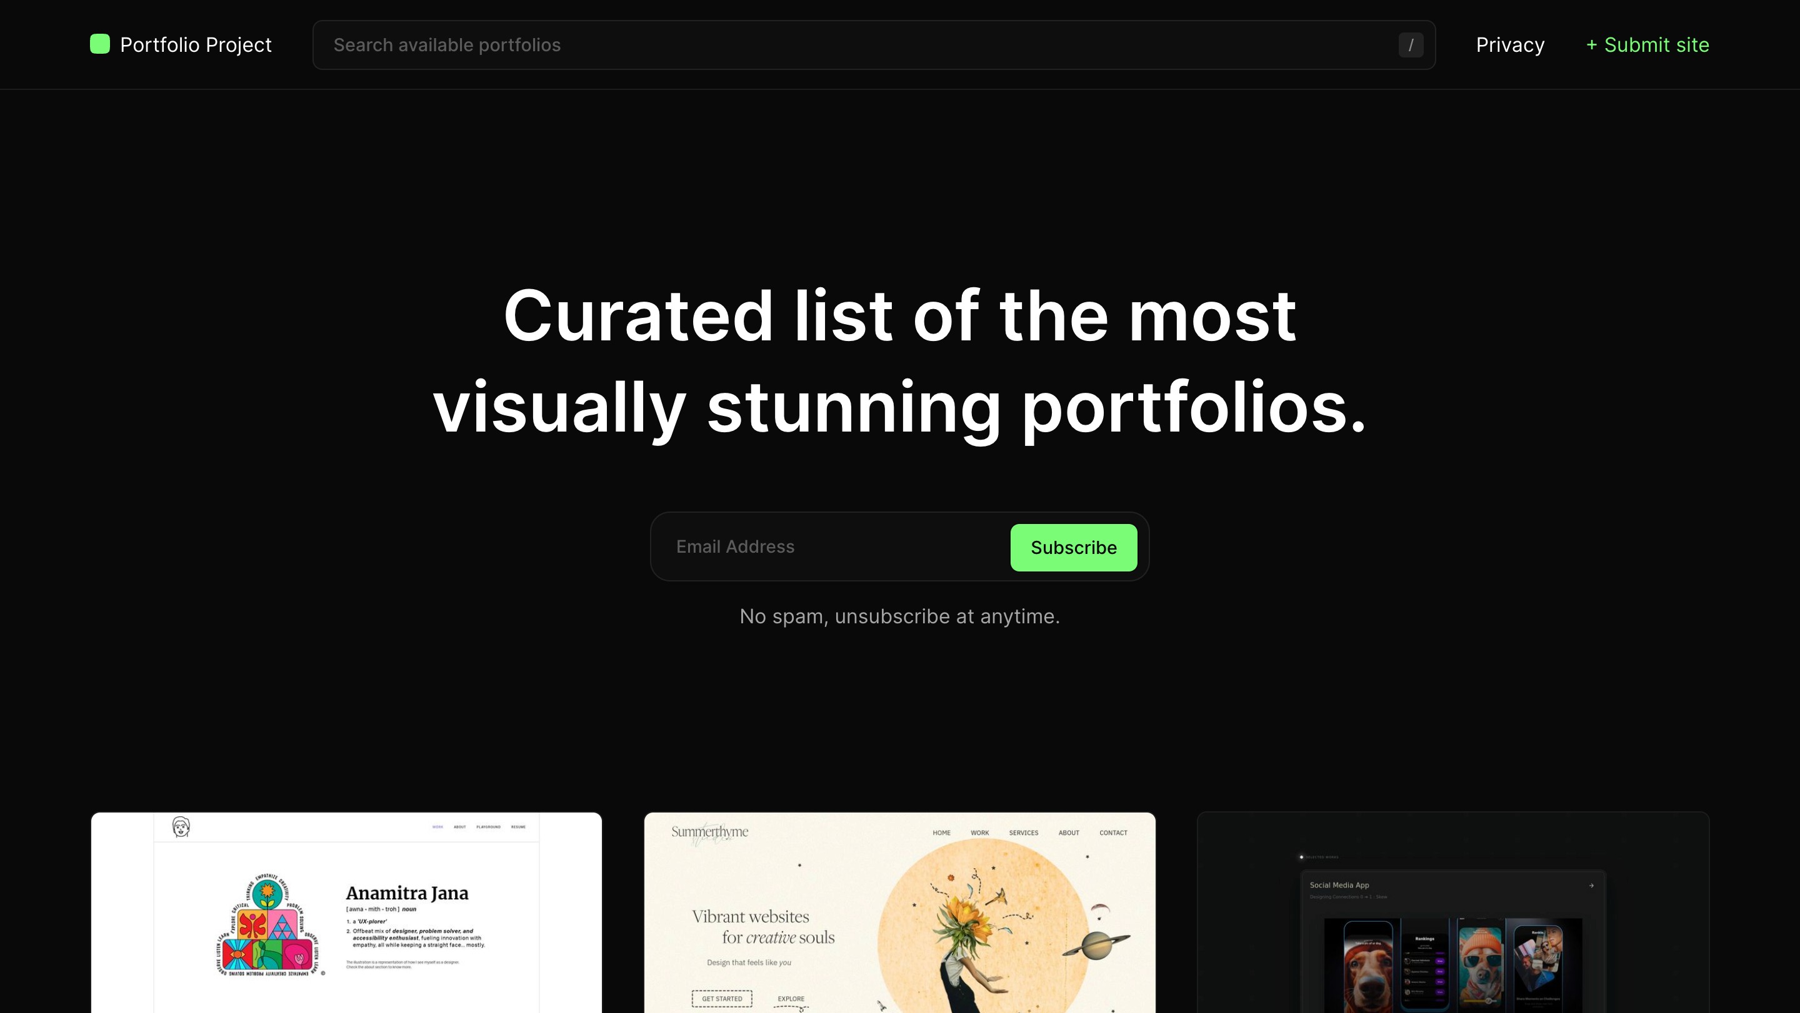Open the Privacy page

point(1510,45)
